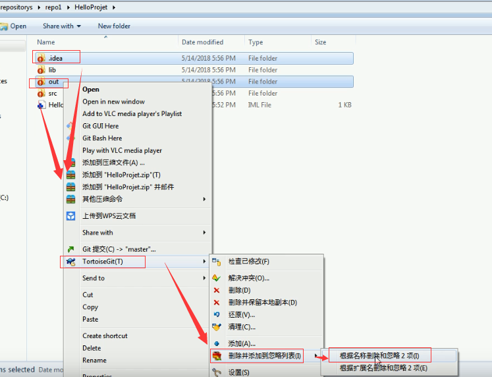Click the TortoiseGit turtle icon

point(71,262)
